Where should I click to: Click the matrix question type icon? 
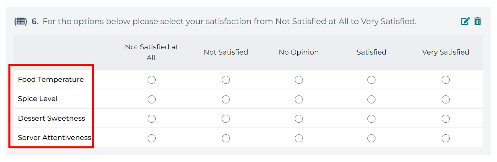point(20,22)
